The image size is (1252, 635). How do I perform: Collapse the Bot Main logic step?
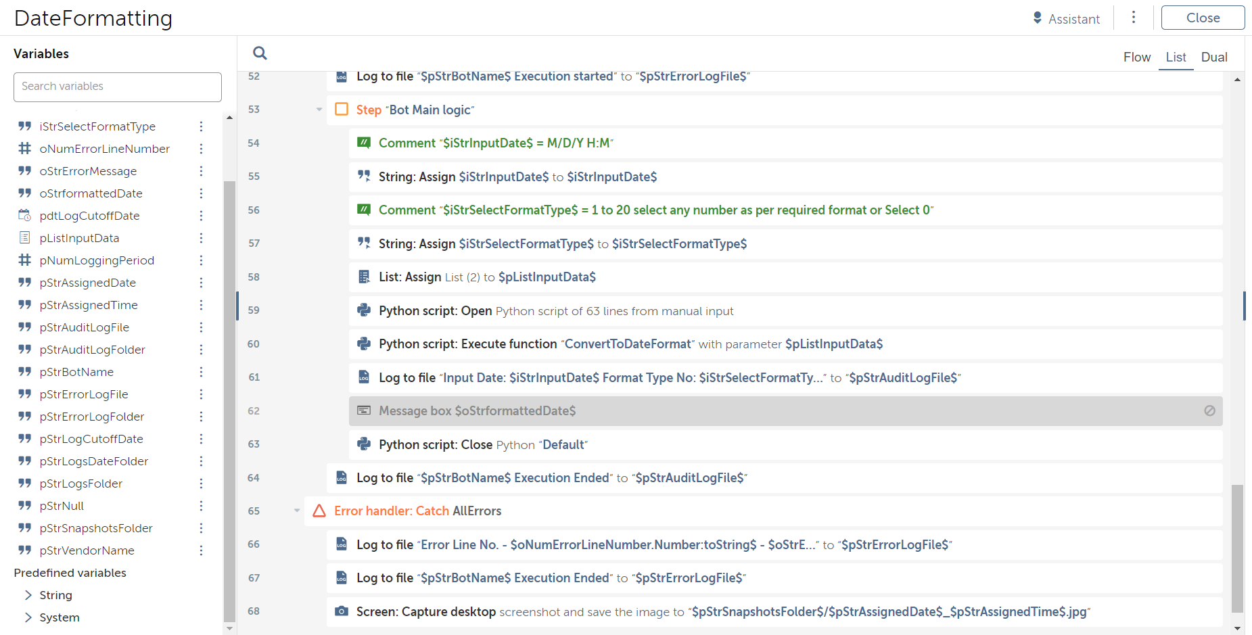[319, 110]
